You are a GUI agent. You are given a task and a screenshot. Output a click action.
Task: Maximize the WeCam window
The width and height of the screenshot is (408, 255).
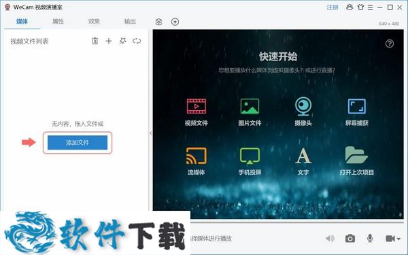click(x=390, y=7)
